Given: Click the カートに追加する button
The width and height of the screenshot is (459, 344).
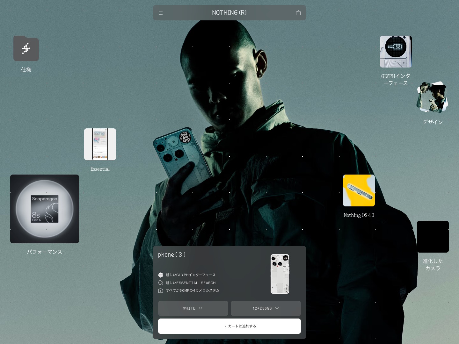Looking at the screenshot, I should click(229, 326).
